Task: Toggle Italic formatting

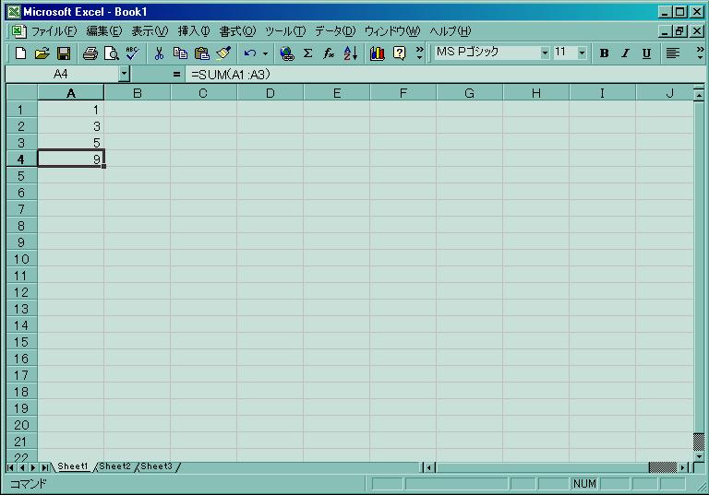Action: coord(625,53)
